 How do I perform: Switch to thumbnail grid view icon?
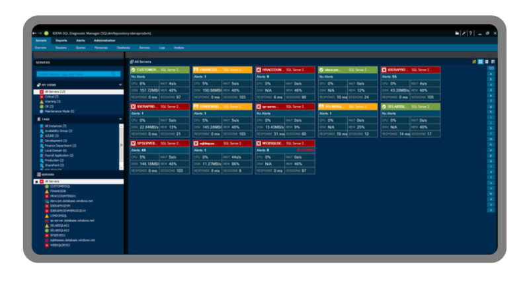point(480,61)
